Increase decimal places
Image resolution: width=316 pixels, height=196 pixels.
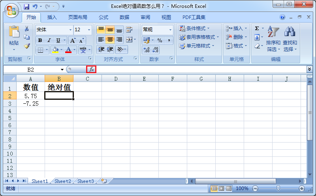point(147,50)
